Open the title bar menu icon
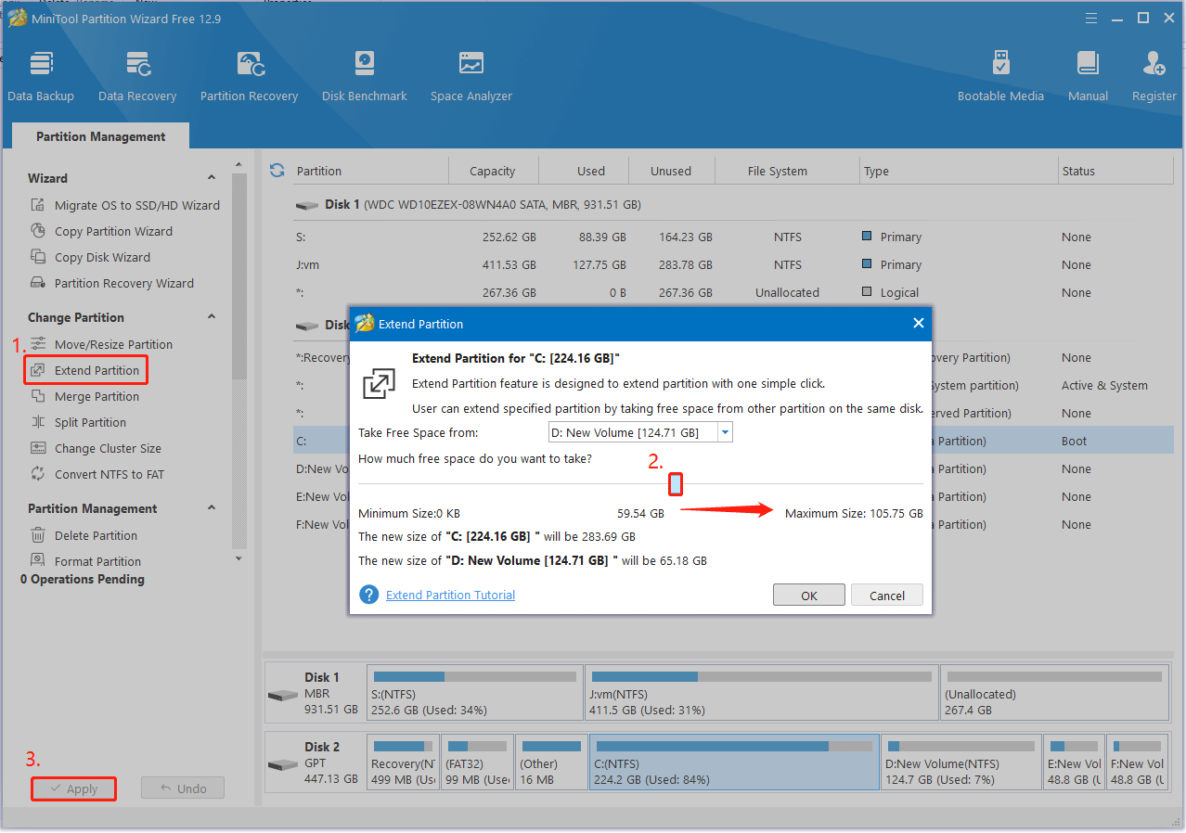 [x=1090, y=18]
